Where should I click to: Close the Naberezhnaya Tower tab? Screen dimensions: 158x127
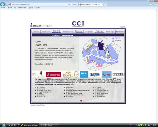coord(102,5)
